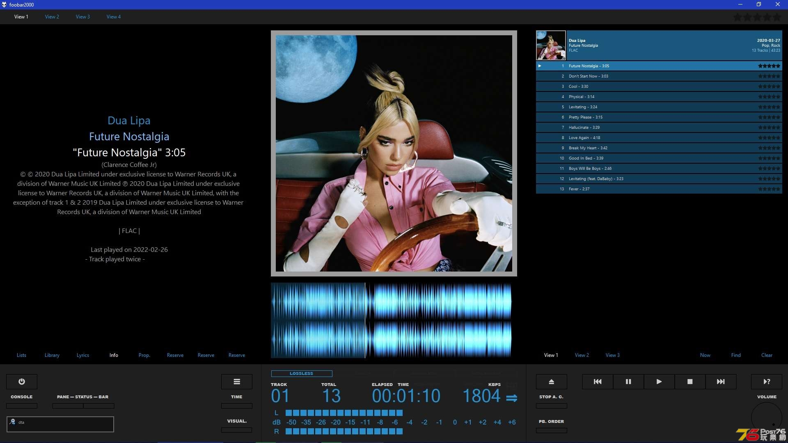
Task: Select track Cool - 3:30
Action: pyautogui.click(x=659, y=87)
